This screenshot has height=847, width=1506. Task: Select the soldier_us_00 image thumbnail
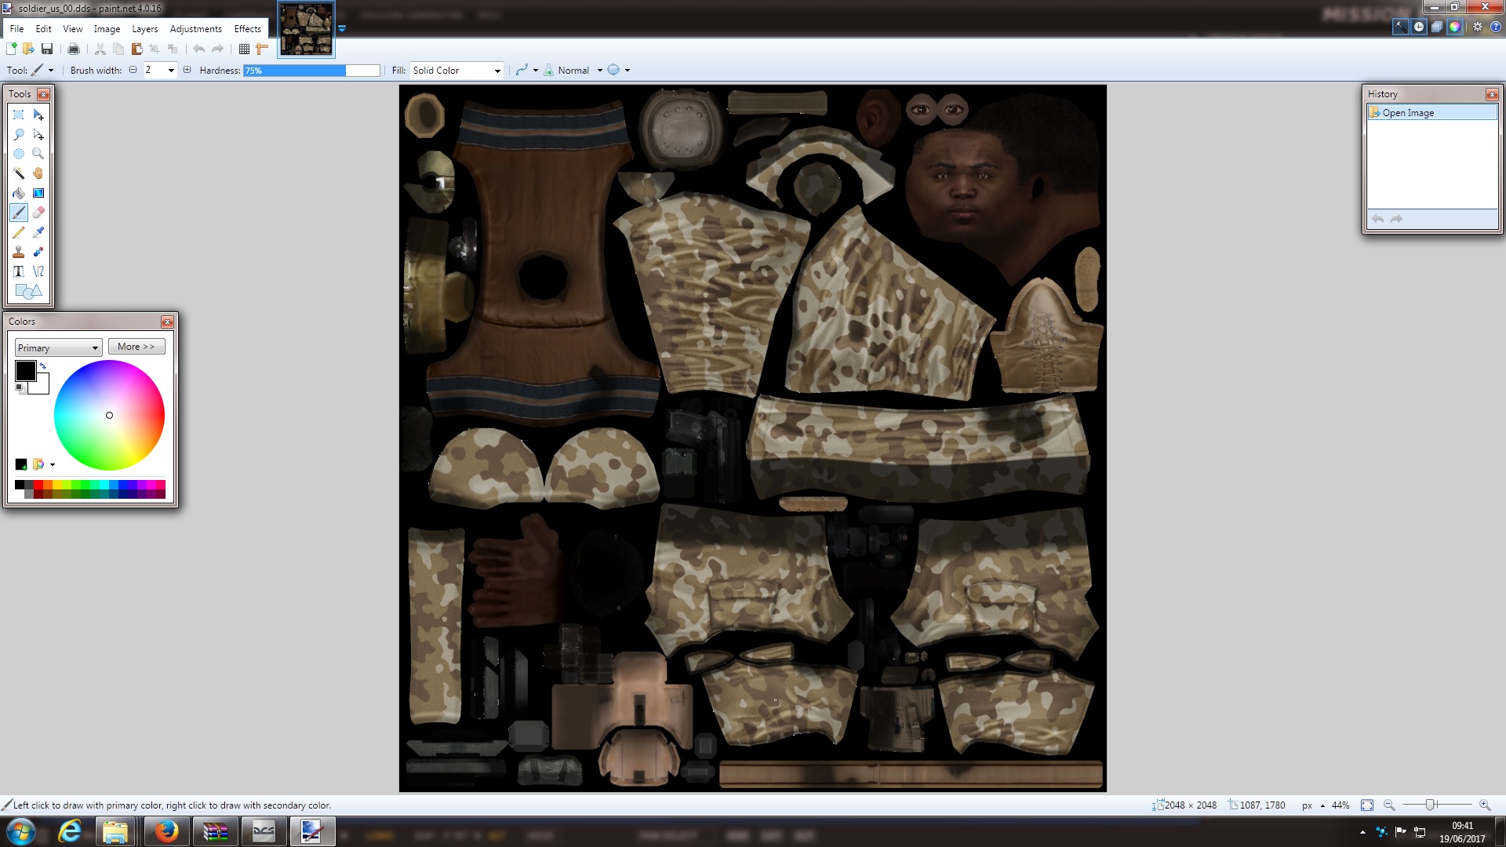[306, 28]
